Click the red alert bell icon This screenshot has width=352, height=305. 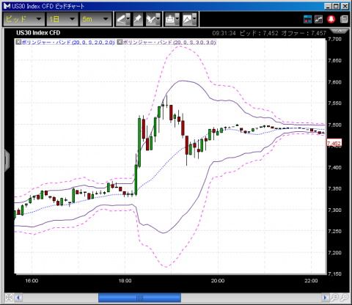pyautogui.click(x=331, y=19)
